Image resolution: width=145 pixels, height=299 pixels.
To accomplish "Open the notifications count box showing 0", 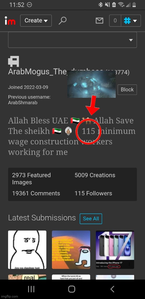I will click(x=115, y=21).
